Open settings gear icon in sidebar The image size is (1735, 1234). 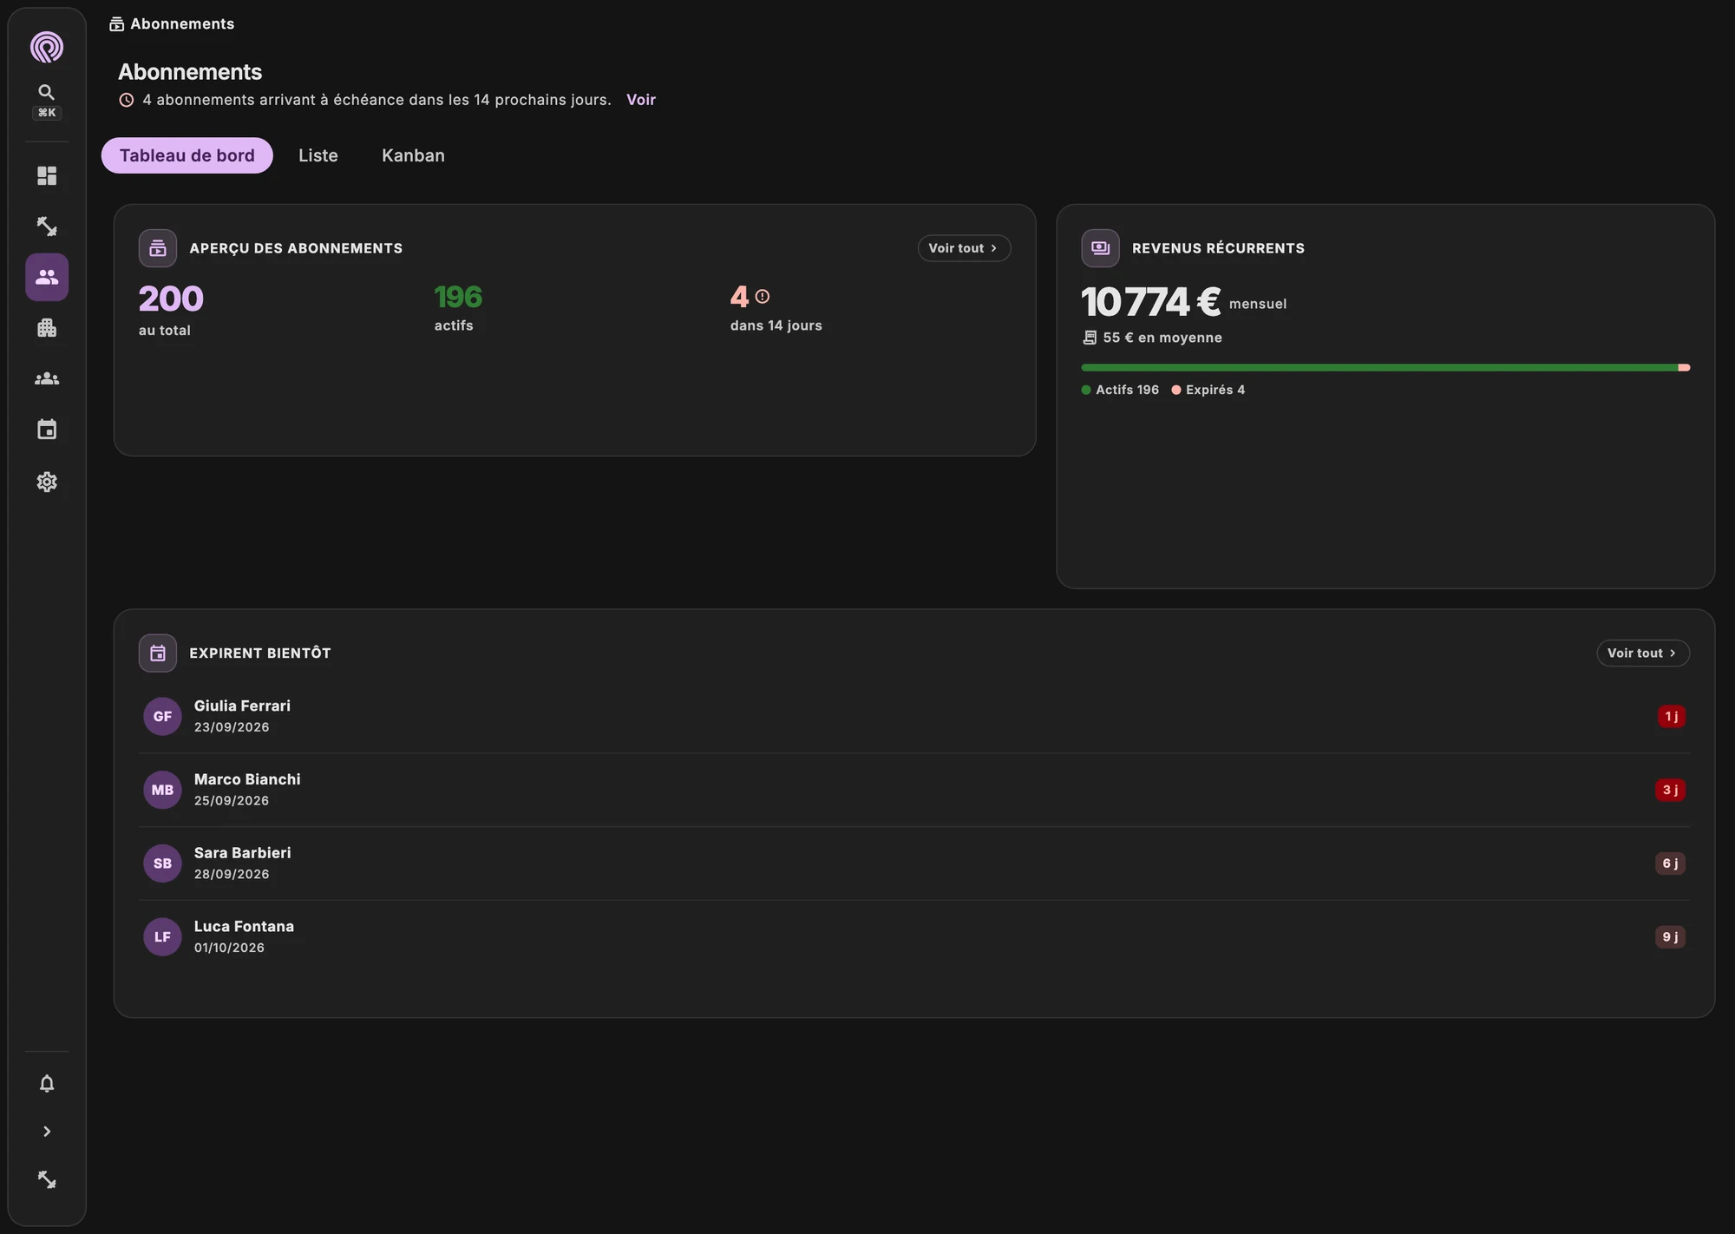(47, 482)
